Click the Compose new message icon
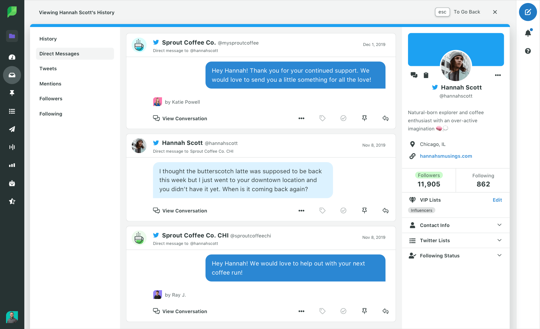The width and height of the screenshot is (540, 329). point(528,12)
